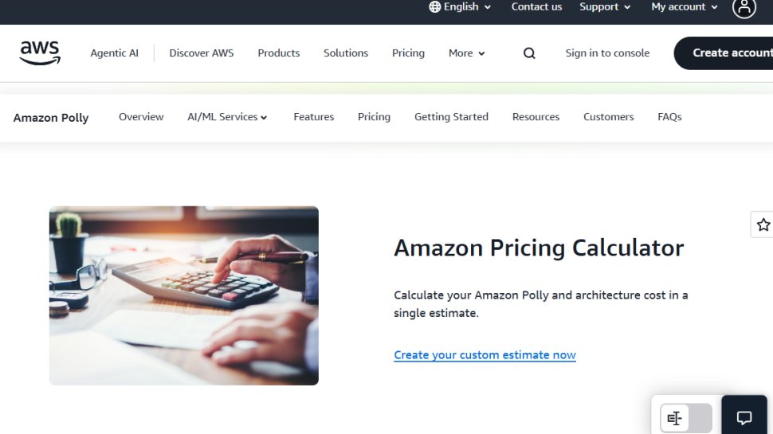773x434 pixels.
Task: Click the calculator photo thumbnail
Action: [184, 295]
